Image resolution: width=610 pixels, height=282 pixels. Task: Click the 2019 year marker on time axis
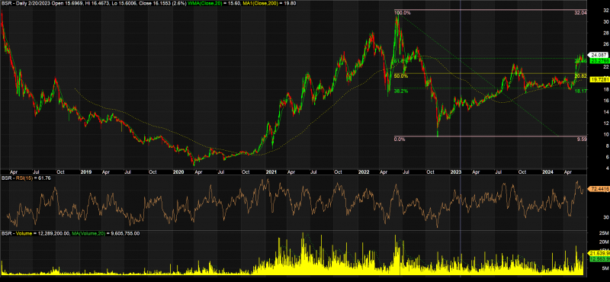click(x=85, y=171)
